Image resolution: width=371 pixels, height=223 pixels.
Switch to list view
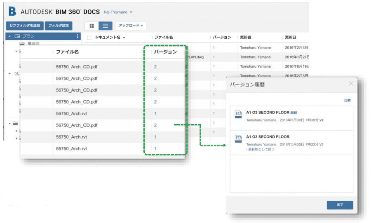105,26
